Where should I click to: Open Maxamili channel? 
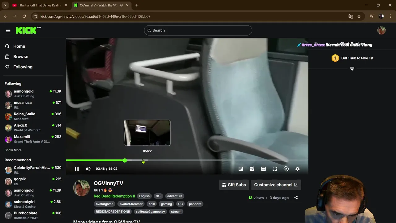point(33,139)
